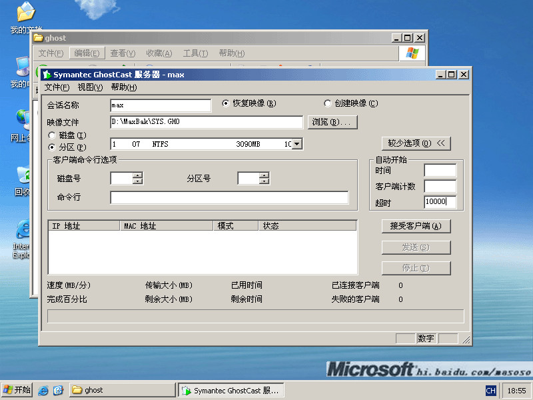The image size is (533, 400).
Task: Click the 浏览(B)... browse button
Action: coord(333,122)
